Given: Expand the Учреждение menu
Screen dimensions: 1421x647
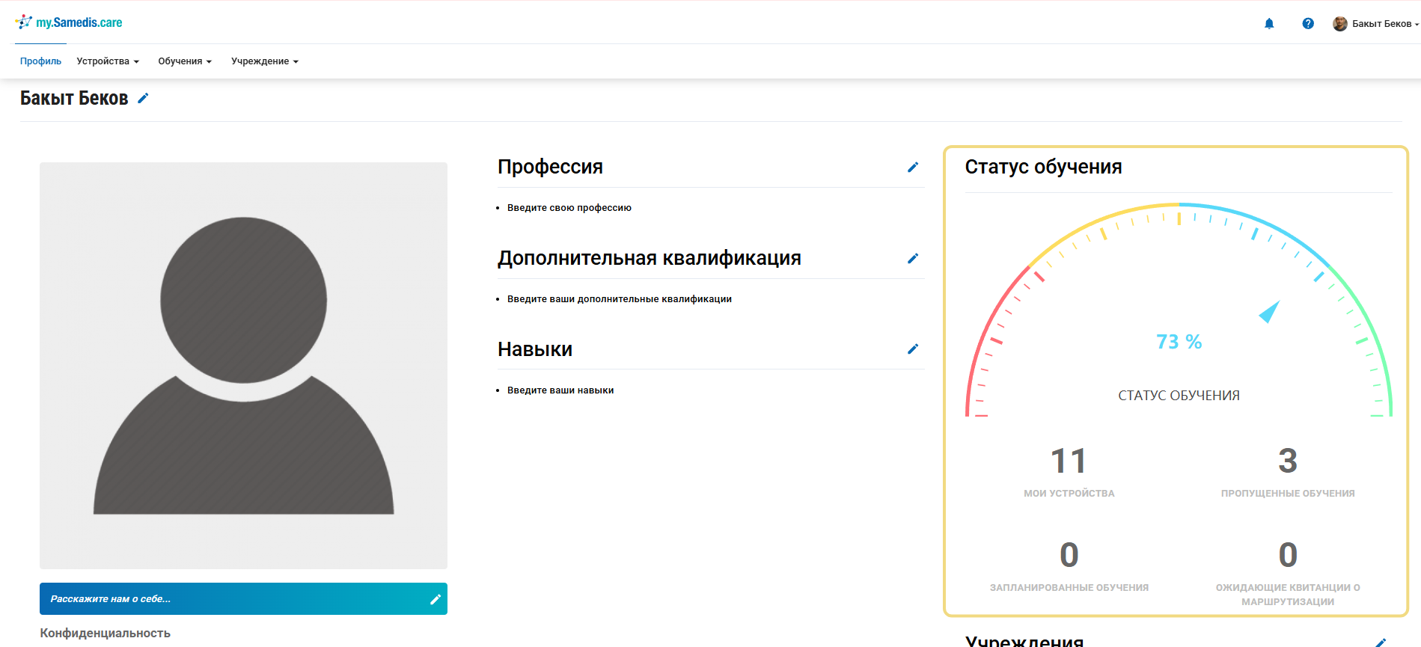Looking at the screenshot, I should (265, 61).
